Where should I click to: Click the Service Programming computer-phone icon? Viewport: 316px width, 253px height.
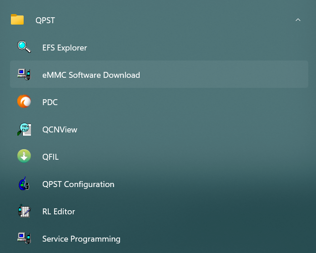click(x=24, y=238)
